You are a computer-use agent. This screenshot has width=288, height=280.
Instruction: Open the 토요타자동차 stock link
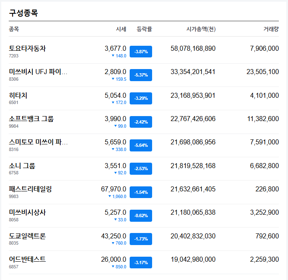click(x=27, y=49)
